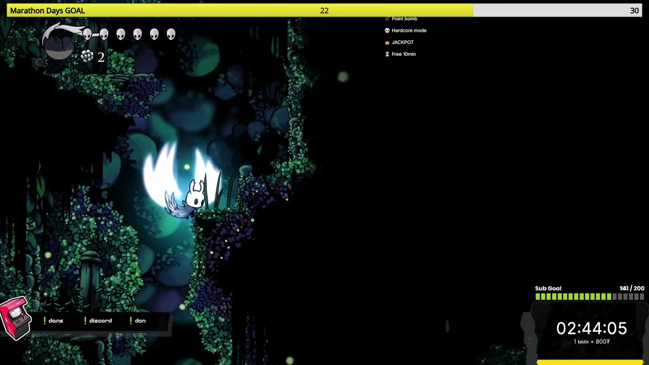Viewport: 649px width, 365px height.
Task: Click the "! discord" chat command label
Action: pos(98,320)
